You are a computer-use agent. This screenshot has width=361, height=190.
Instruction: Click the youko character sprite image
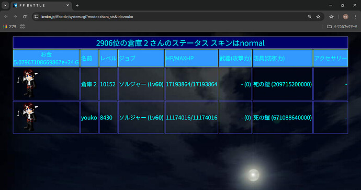point(28,117)
